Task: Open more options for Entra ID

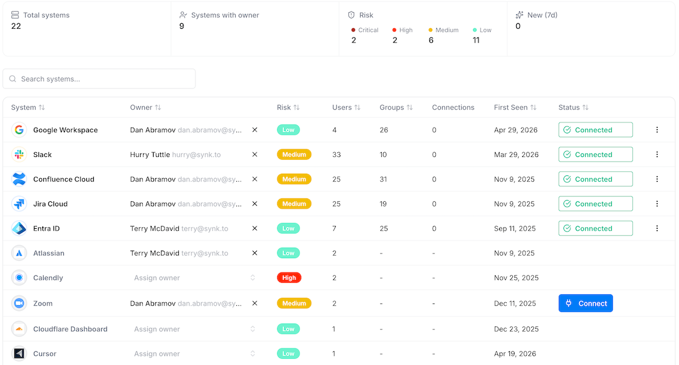Action: click(657, 229)
